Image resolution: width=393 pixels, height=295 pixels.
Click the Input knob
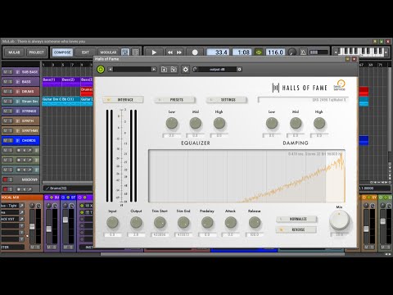tap(112, 223)
